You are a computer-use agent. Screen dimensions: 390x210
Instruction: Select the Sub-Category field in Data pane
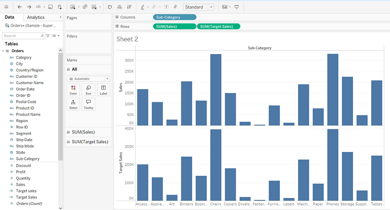click(27, 159)
